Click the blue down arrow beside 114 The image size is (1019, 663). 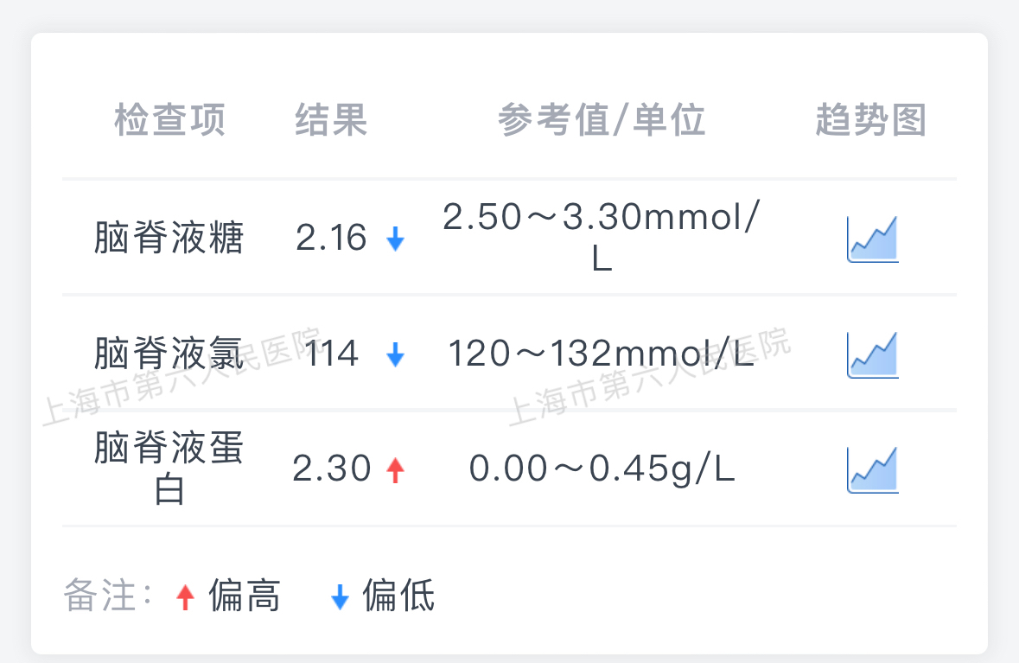[x=395, y=354]
